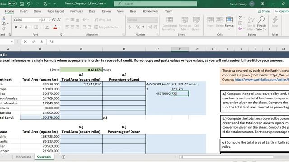Toggle Bold formatting
This screenshot has width=289, height=162.
[x=16, y=27]
